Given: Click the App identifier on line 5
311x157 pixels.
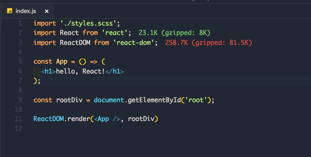Looking at the screenshot, I should pos(62,62).
